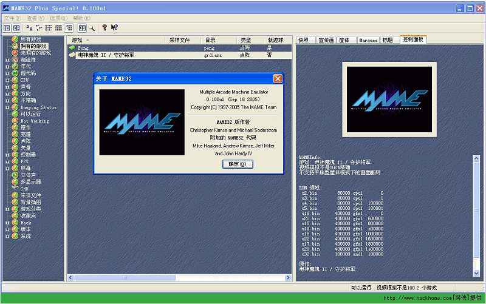
Task: Select Not Working folder in tree
Action: pos(35,121)
